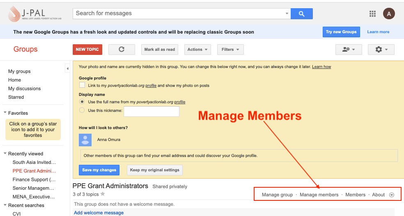The image size is (404, 216).
Task: Collapse the Recently viewed section
Action: point(5,153)
